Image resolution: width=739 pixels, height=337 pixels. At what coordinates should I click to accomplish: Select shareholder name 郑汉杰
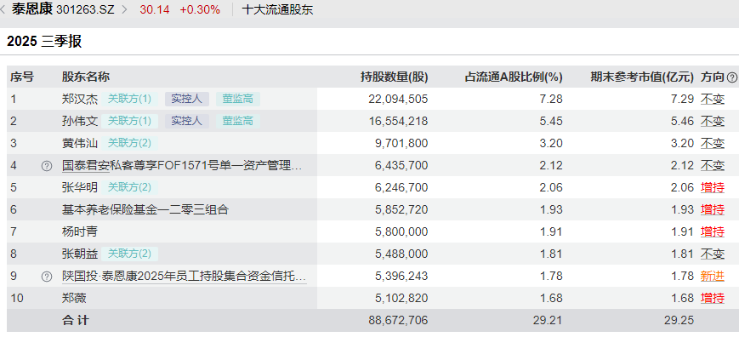point(80,99)
